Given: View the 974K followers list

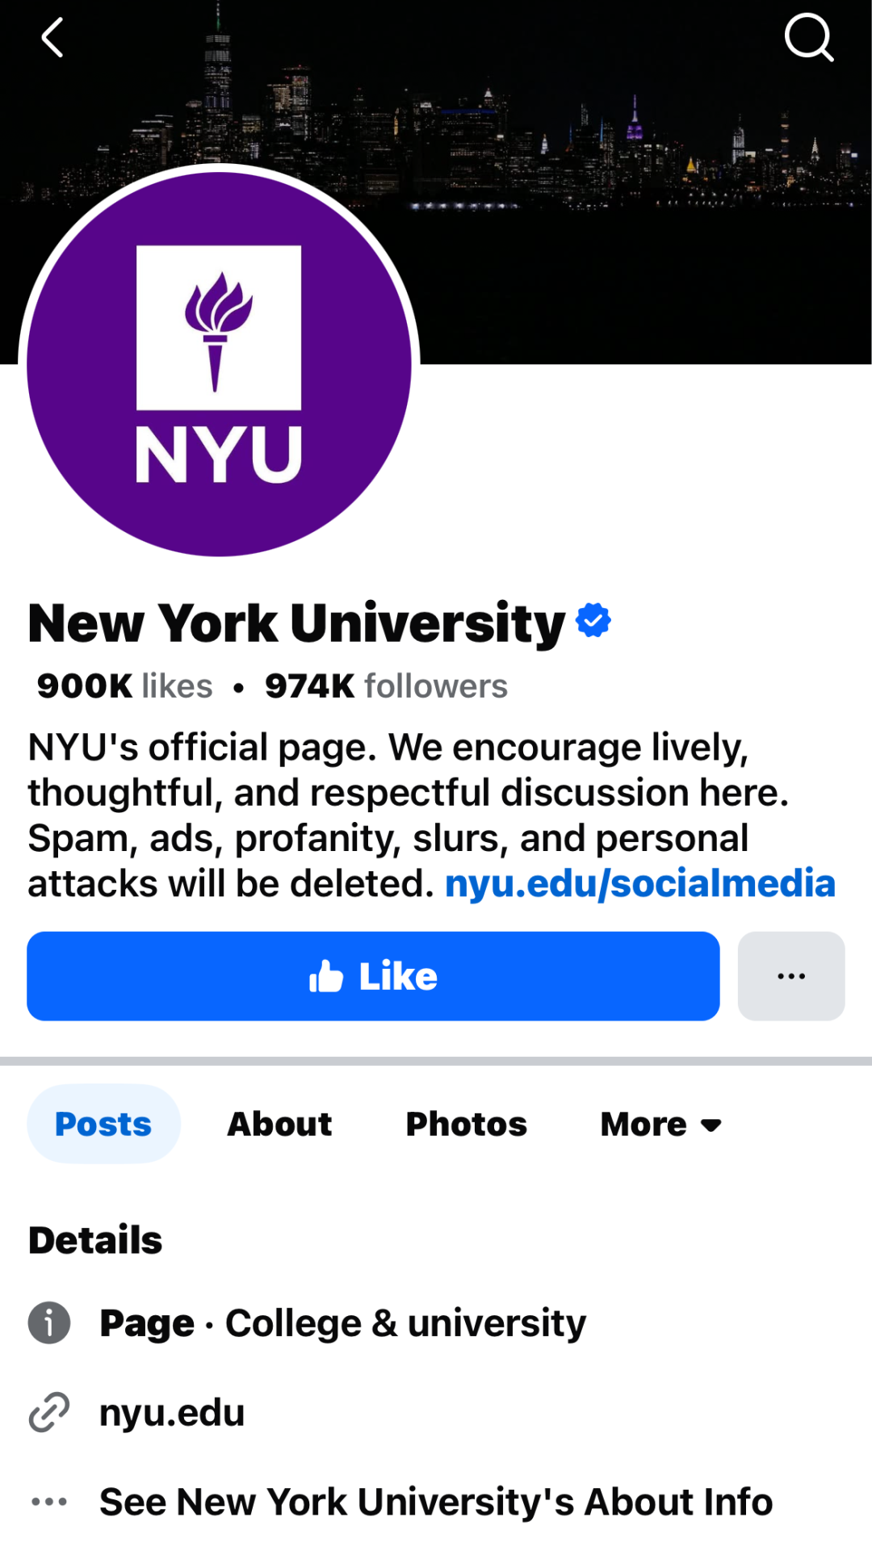Looking at the screenshot, I should 386,686.
